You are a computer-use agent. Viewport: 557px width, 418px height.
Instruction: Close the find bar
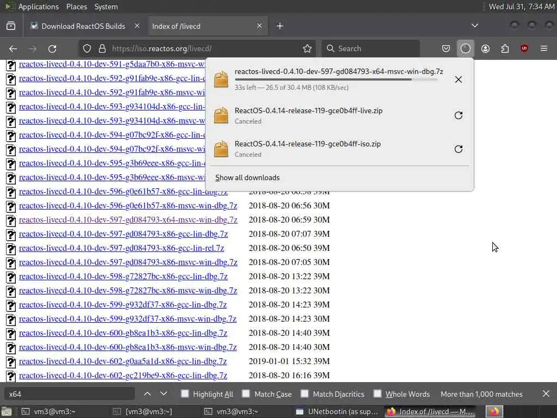546,394
